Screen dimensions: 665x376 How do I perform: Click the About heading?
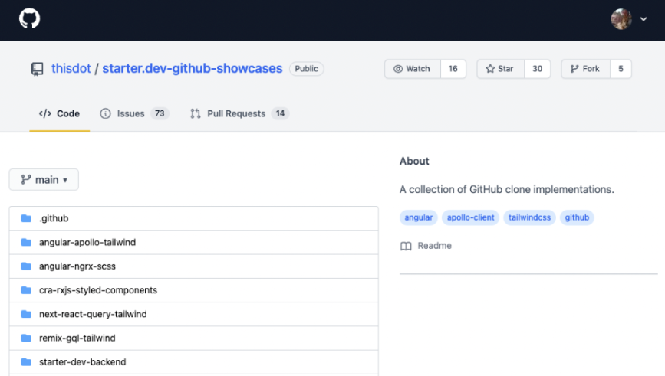pyautogui.click(x=414, y=161)
